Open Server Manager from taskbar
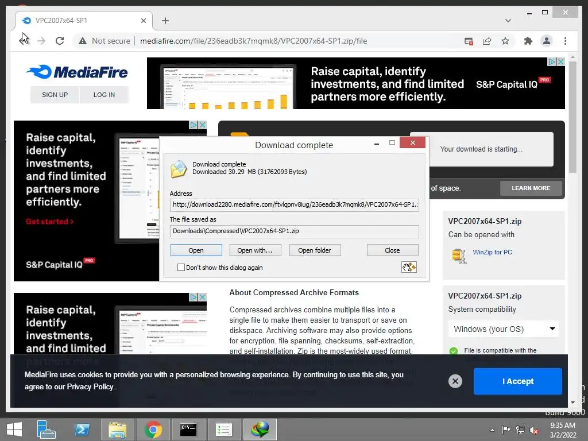Viewport: 588px width, 441px height. [46, 430]
